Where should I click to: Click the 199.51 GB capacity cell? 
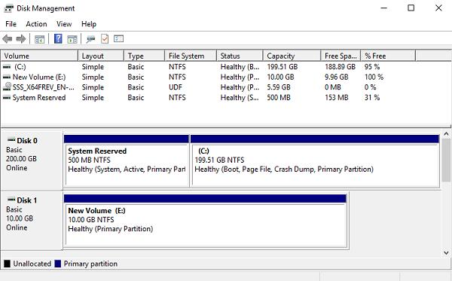(x=282, y=67)
